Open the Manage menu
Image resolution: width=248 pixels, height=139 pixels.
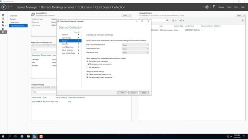221,7
